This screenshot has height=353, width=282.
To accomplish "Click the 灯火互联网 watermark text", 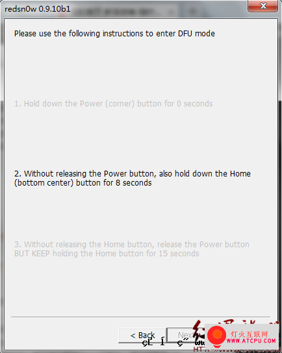I will coord(249,334).
